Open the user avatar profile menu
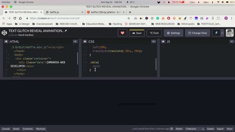The image size is (235, 132). (229, 33)
